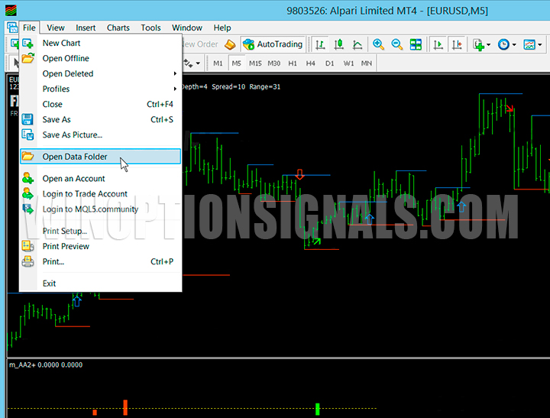The image size is (550, 418).
Task: Open the Indicators list dropdown
Action: point(481,44)
